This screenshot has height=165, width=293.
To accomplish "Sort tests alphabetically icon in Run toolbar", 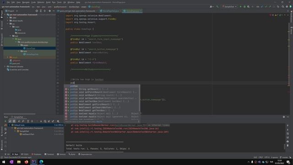I will 19,121.
